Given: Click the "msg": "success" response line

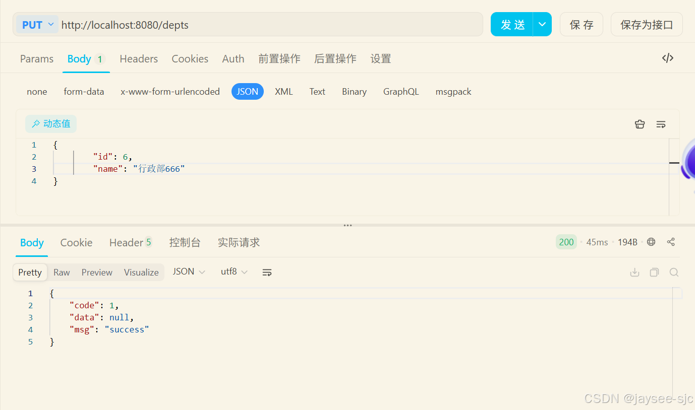Looking at the screenshot, I should point(109,329).
